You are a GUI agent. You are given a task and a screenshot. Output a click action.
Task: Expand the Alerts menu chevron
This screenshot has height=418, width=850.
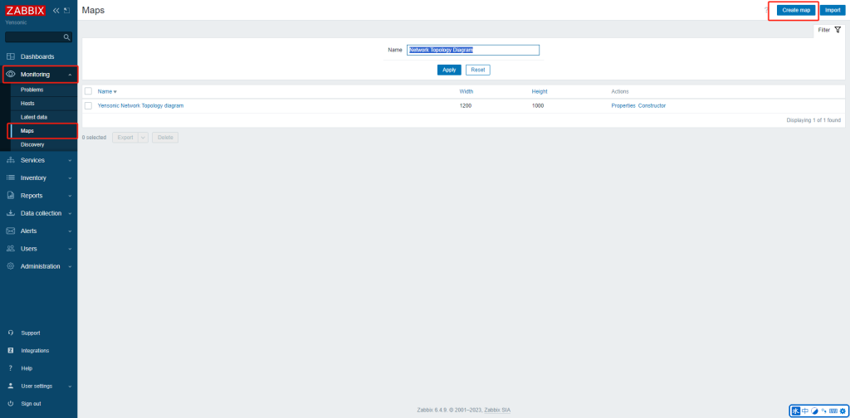pyautogui.click(x=70, y=231)
